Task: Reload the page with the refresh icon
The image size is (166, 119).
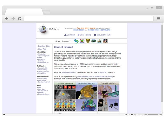Action: (20, 18)
